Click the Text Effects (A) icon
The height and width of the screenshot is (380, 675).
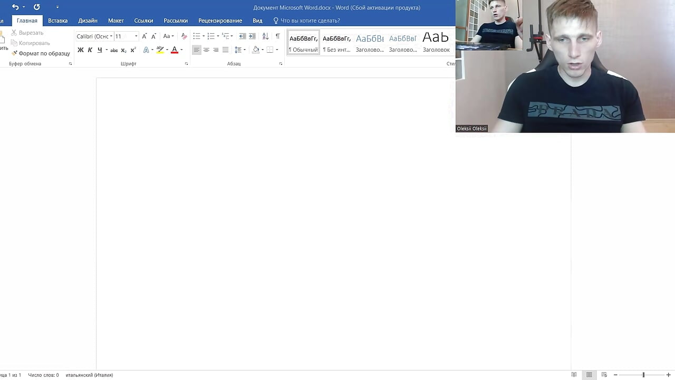(x=146, y=50)
